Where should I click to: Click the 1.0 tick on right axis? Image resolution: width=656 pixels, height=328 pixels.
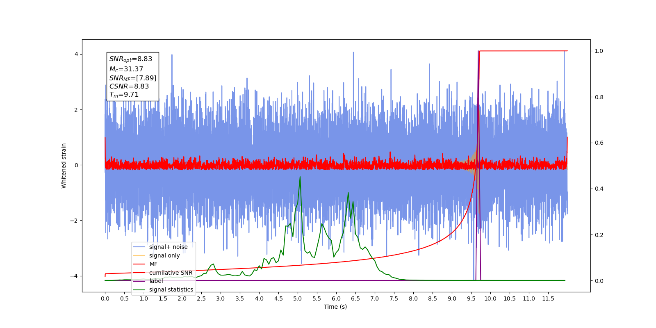pos(599,51)
